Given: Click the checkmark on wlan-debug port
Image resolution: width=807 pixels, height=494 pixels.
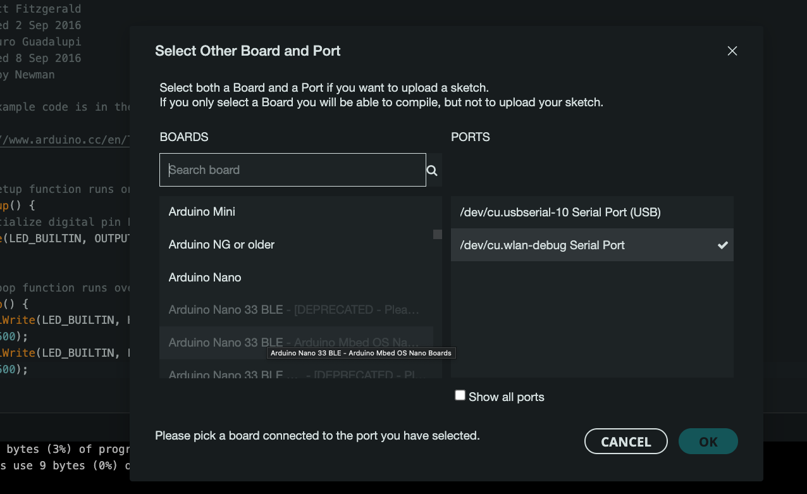Looking at the screenshot, I should pos(722,245).
